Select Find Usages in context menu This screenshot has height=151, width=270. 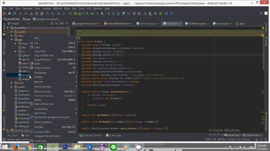pos(54,73)
